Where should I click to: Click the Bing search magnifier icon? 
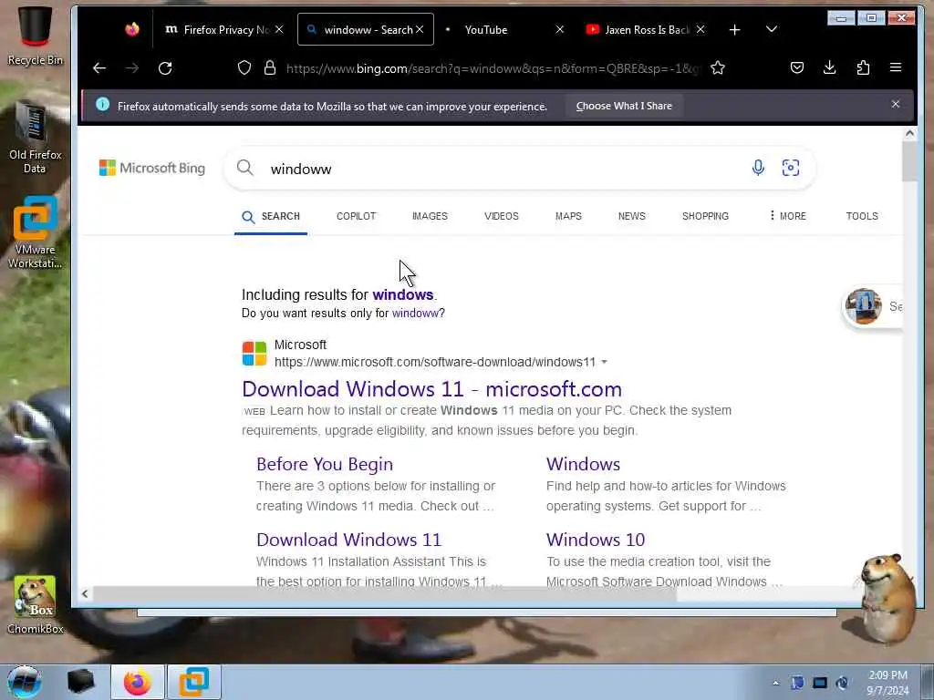[244, 168]
